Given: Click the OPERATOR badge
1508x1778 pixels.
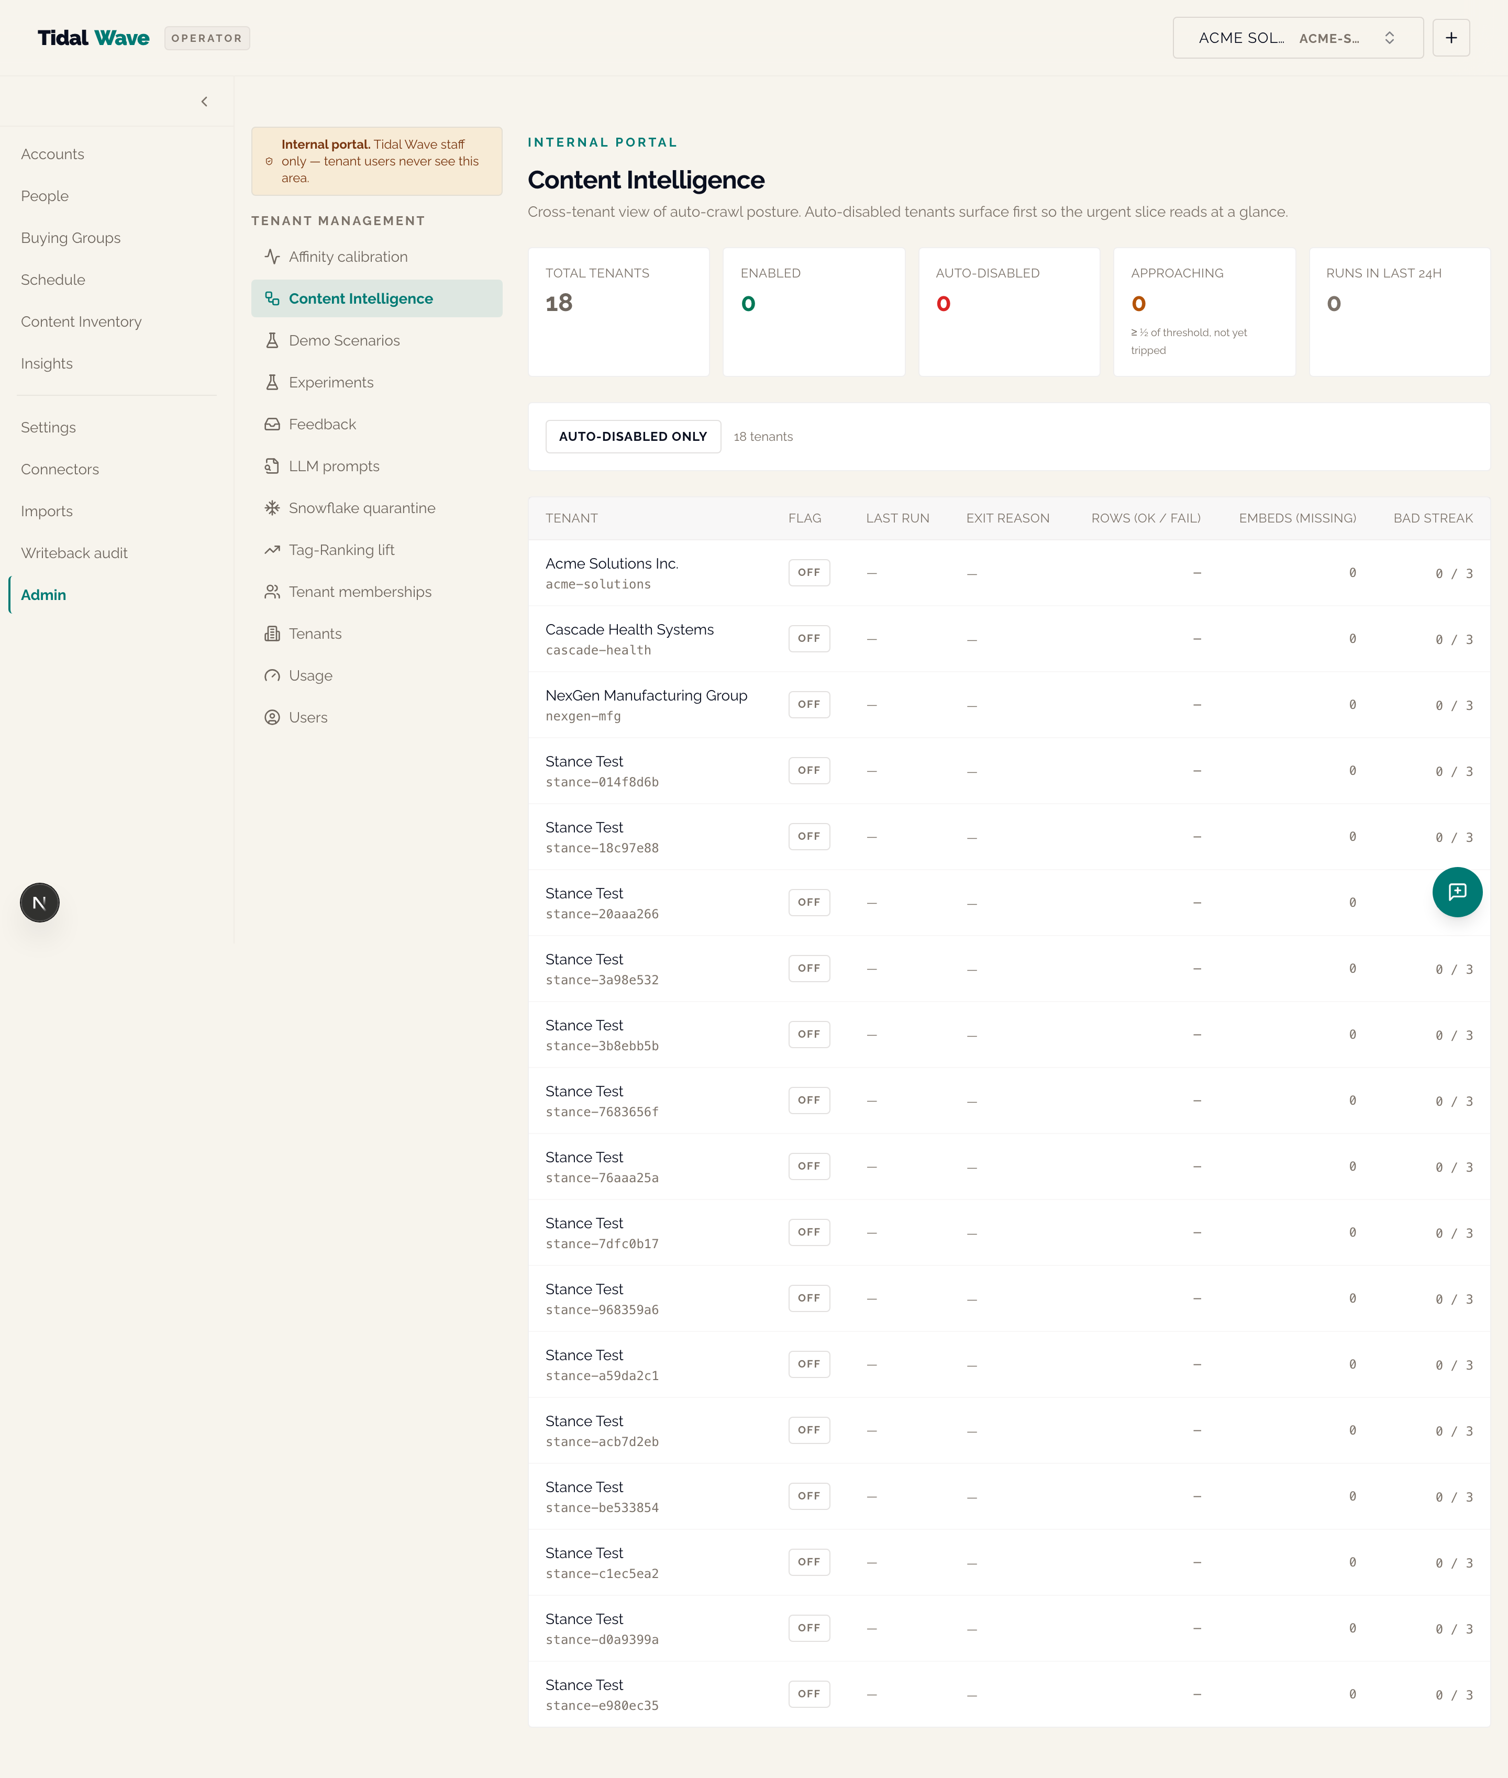Looking at the screenshot, I should tap(207, 38).
